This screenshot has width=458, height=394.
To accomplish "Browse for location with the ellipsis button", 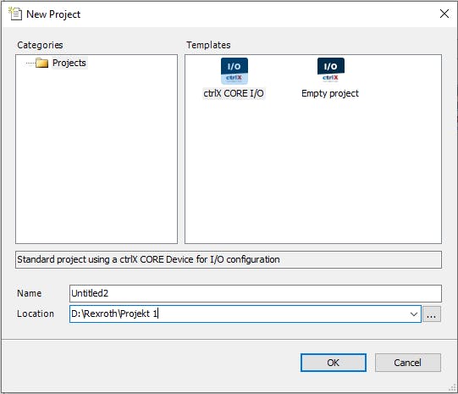I will click(432, 314).
